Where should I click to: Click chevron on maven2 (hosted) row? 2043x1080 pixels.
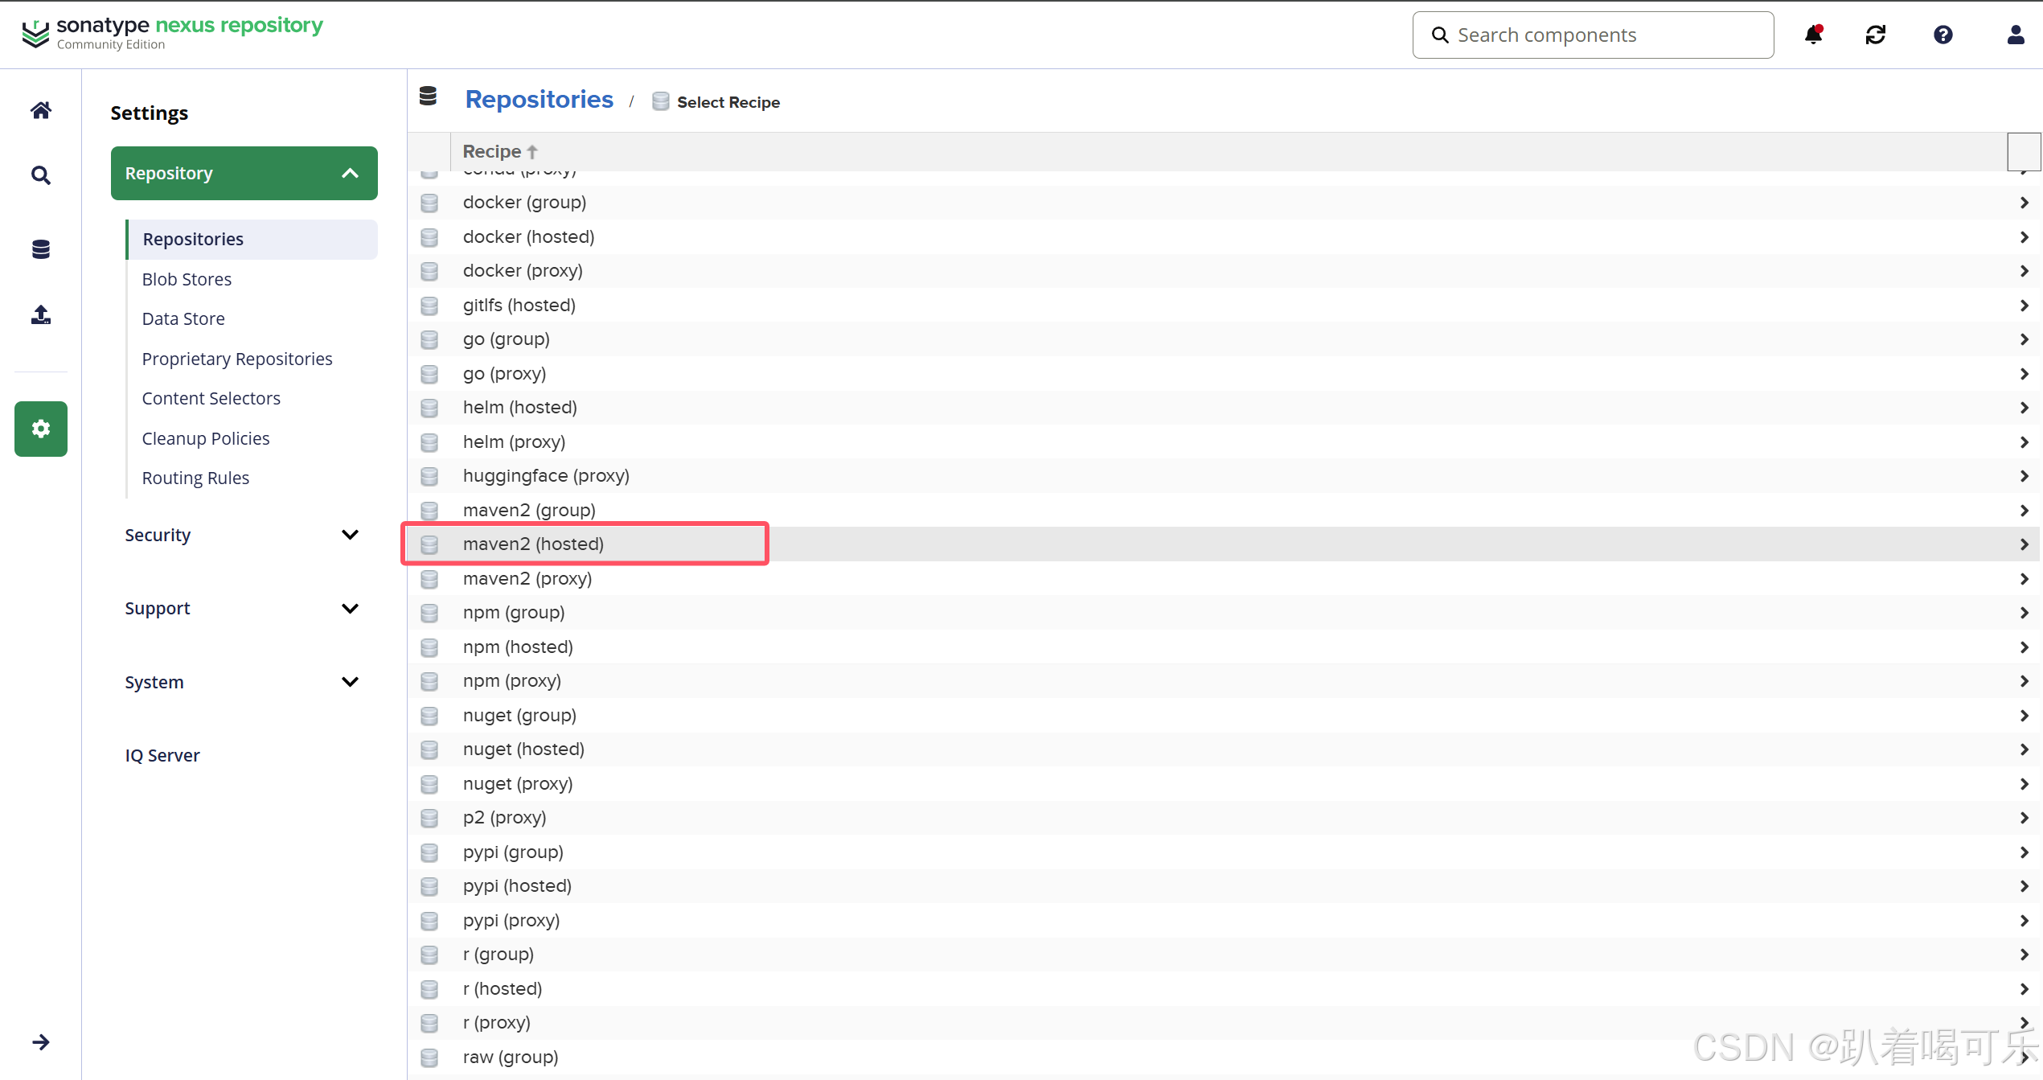pos(2025,544)
